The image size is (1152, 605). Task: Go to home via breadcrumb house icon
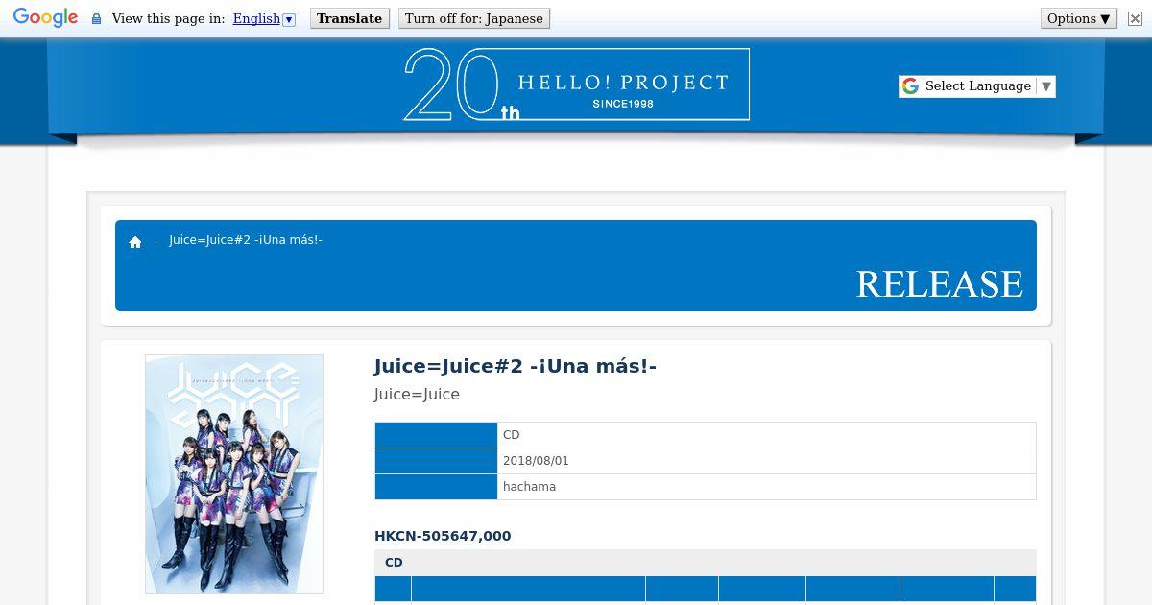coord(135,242)
